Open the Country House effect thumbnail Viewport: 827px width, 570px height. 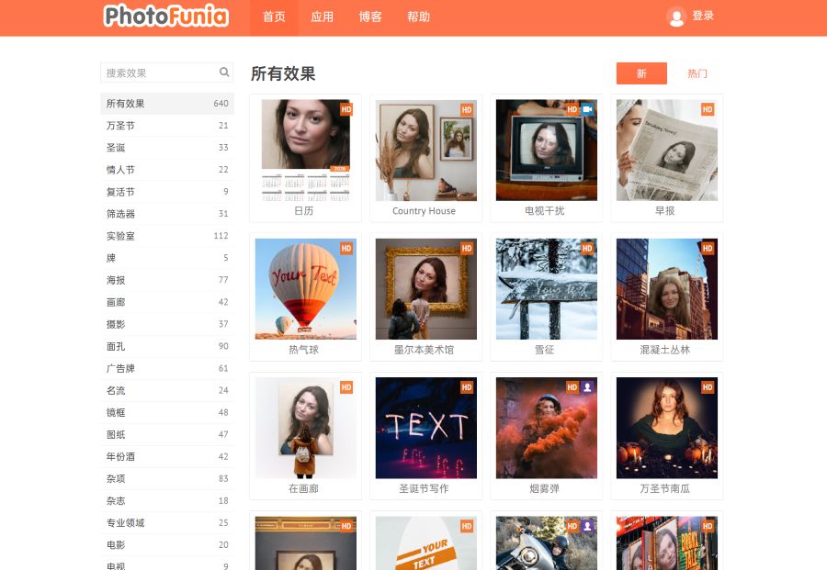coord(425,151)
